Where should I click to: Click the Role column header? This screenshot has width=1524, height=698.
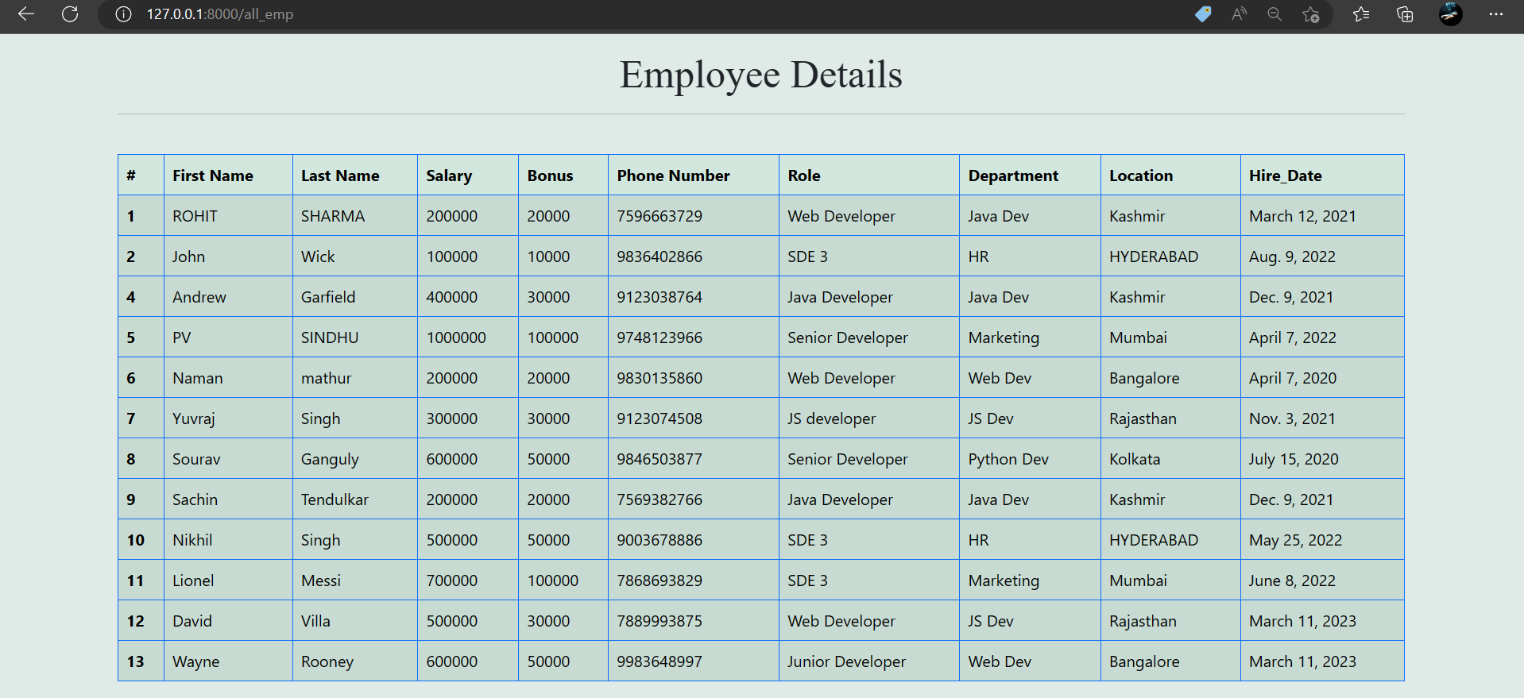(x=804, y=175)
